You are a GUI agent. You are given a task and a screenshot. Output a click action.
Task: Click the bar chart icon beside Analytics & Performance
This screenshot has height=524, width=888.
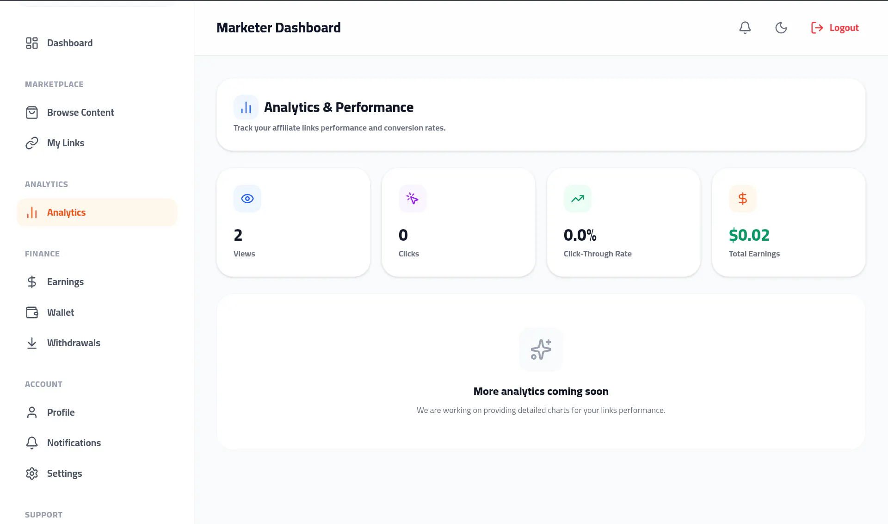(246, 107)
